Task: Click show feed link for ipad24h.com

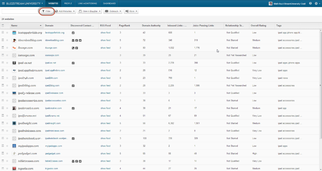Action: (105, 78)
